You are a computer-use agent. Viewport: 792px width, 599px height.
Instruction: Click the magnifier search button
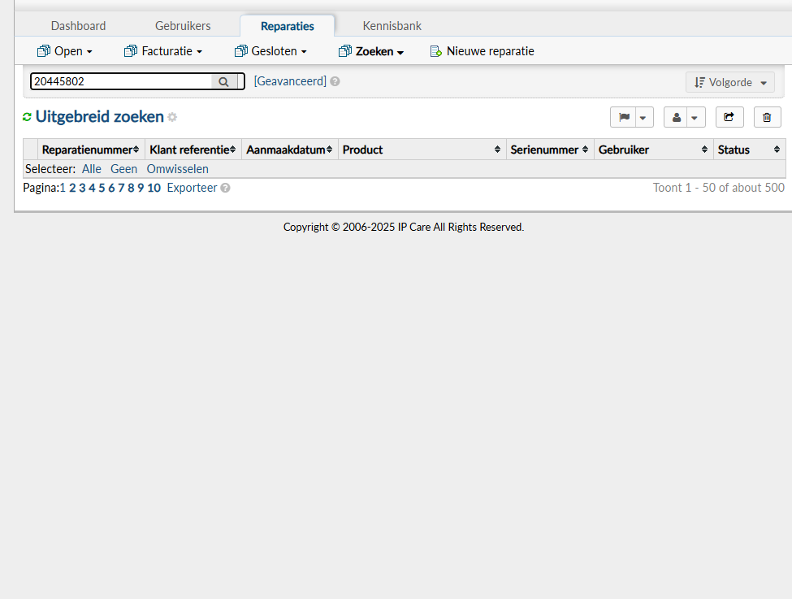click(223, 81)
